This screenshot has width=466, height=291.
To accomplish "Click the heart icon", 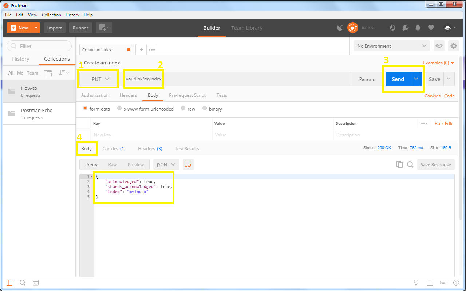I will tap(431, 28).
